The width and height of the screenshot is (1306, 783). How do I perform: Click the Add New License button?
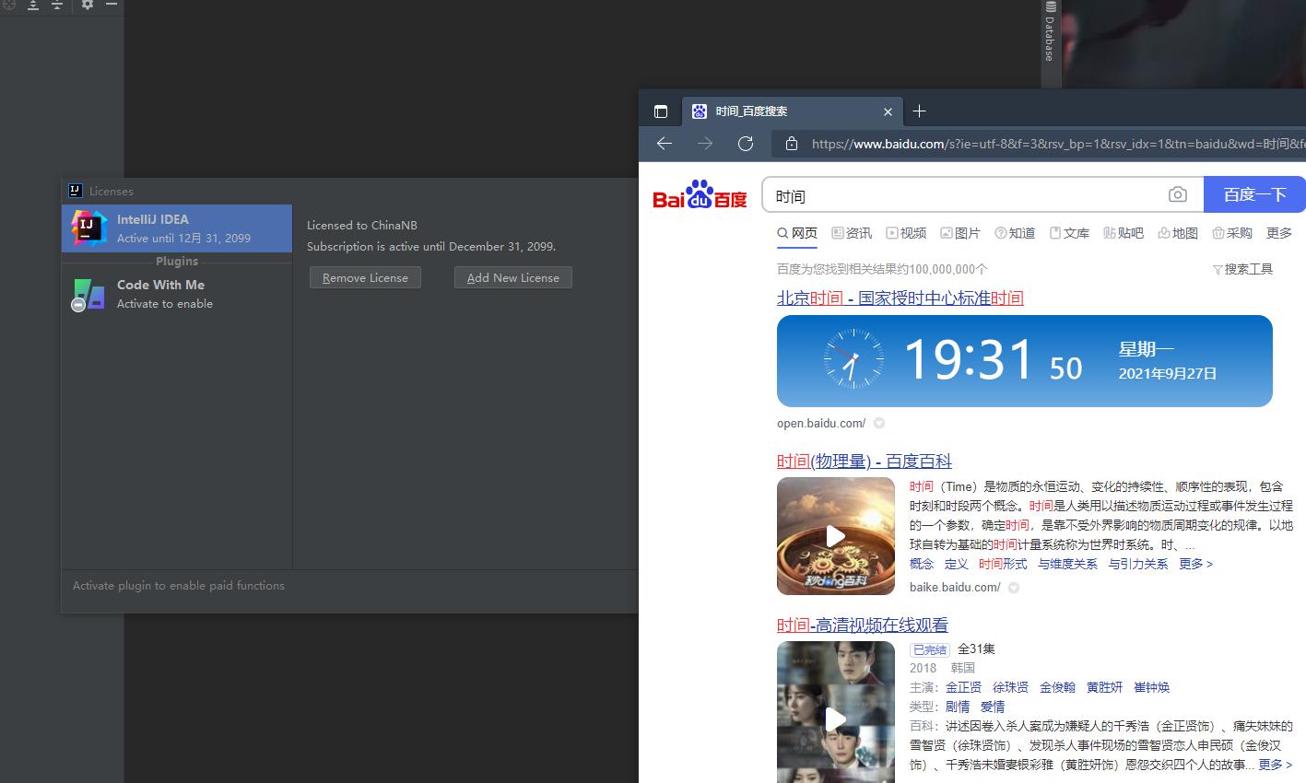pos(513,277)
